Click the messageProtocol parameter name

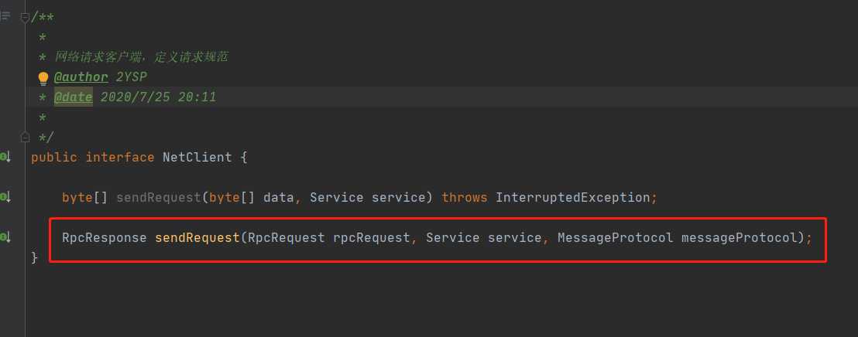click(x=739, y=237)
